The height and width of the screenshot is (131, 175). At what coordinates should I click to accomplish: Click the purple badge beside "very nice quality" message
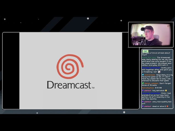(143, 102)
